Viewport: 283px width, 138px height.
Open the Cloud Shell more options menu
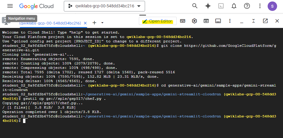(x=230, y=21)
